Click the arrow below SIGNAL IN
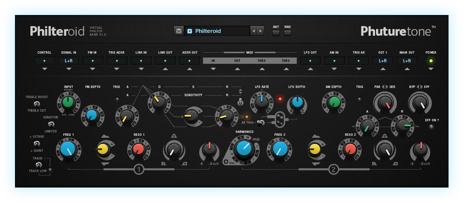464x203 pixels. [69, 69]
